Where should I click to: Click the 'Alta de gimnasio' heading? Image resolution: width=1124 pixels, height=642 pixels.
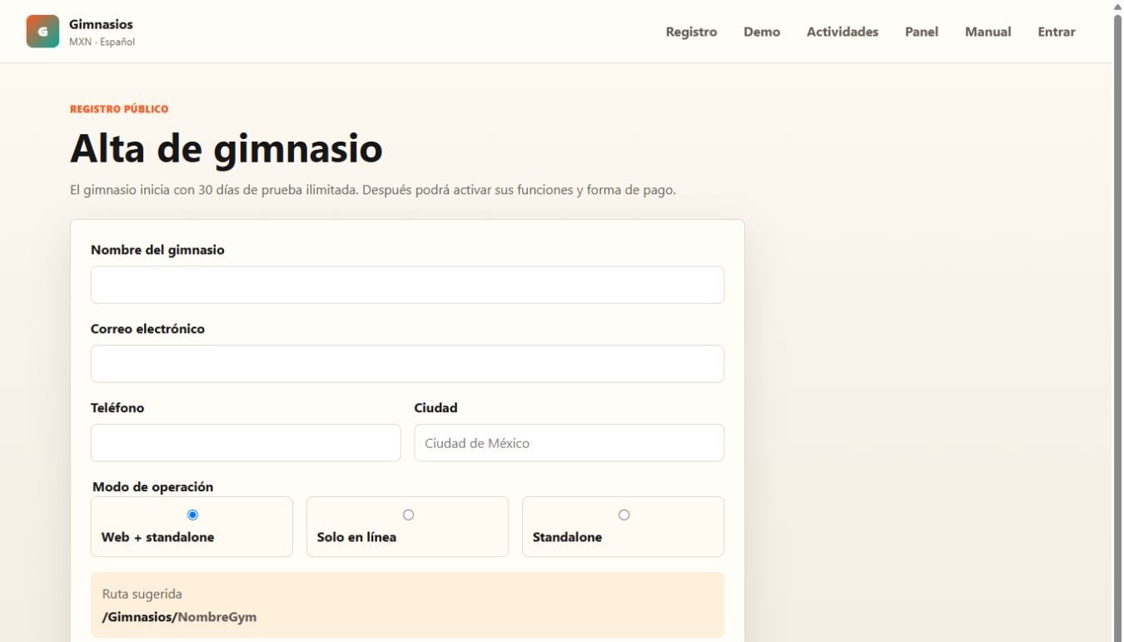coord(226,149)
